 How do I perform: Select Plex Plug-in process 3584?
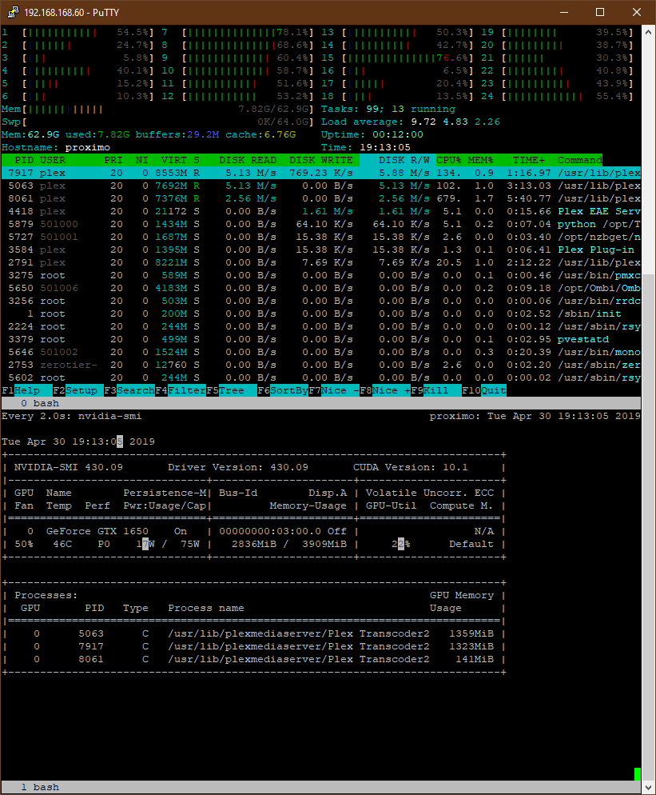[321, 250]
